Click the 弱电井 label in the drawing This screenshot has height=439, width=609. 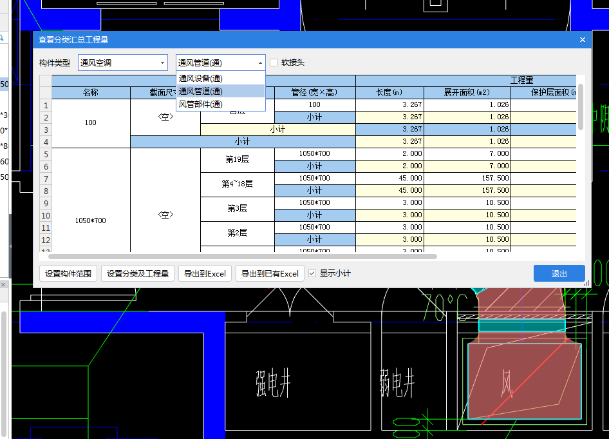click(397, 383)
